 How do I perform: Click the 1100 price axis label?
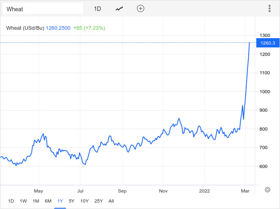coord(265,73)
